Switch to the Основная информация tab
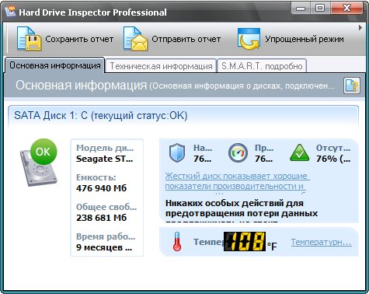 [x=55, y=65]
